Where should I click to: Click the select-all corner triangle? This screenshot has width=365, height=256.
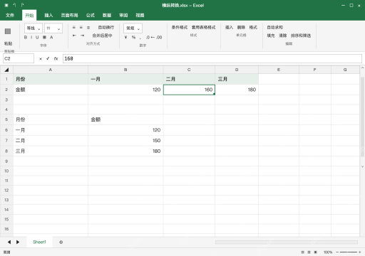[6, 70]
